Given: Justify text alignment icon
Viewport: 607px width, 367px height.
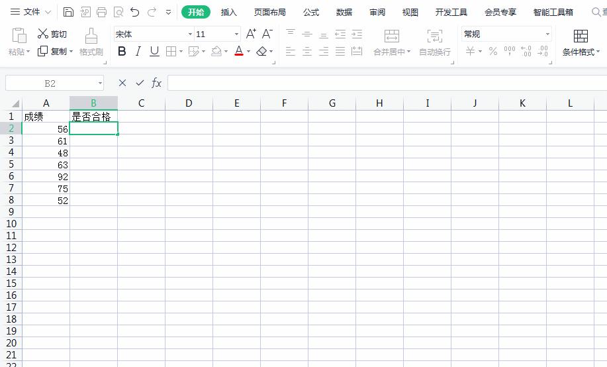Looking at the screenshot, I should coord(340,51).
